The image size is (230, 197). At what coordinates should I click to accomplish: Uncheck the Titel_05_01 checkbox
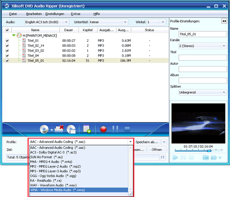click(7, 61)
